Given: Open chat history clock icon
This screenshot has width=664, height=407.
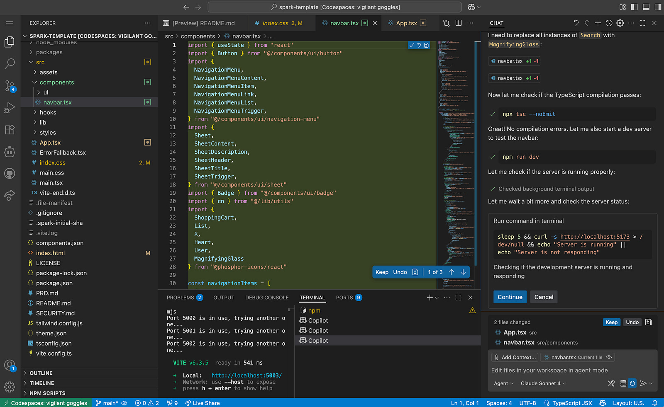Looking at the screenshot, I should tap(609, 23).
